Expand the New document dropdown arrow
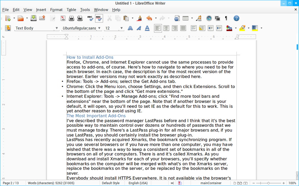 coord(14,18)
